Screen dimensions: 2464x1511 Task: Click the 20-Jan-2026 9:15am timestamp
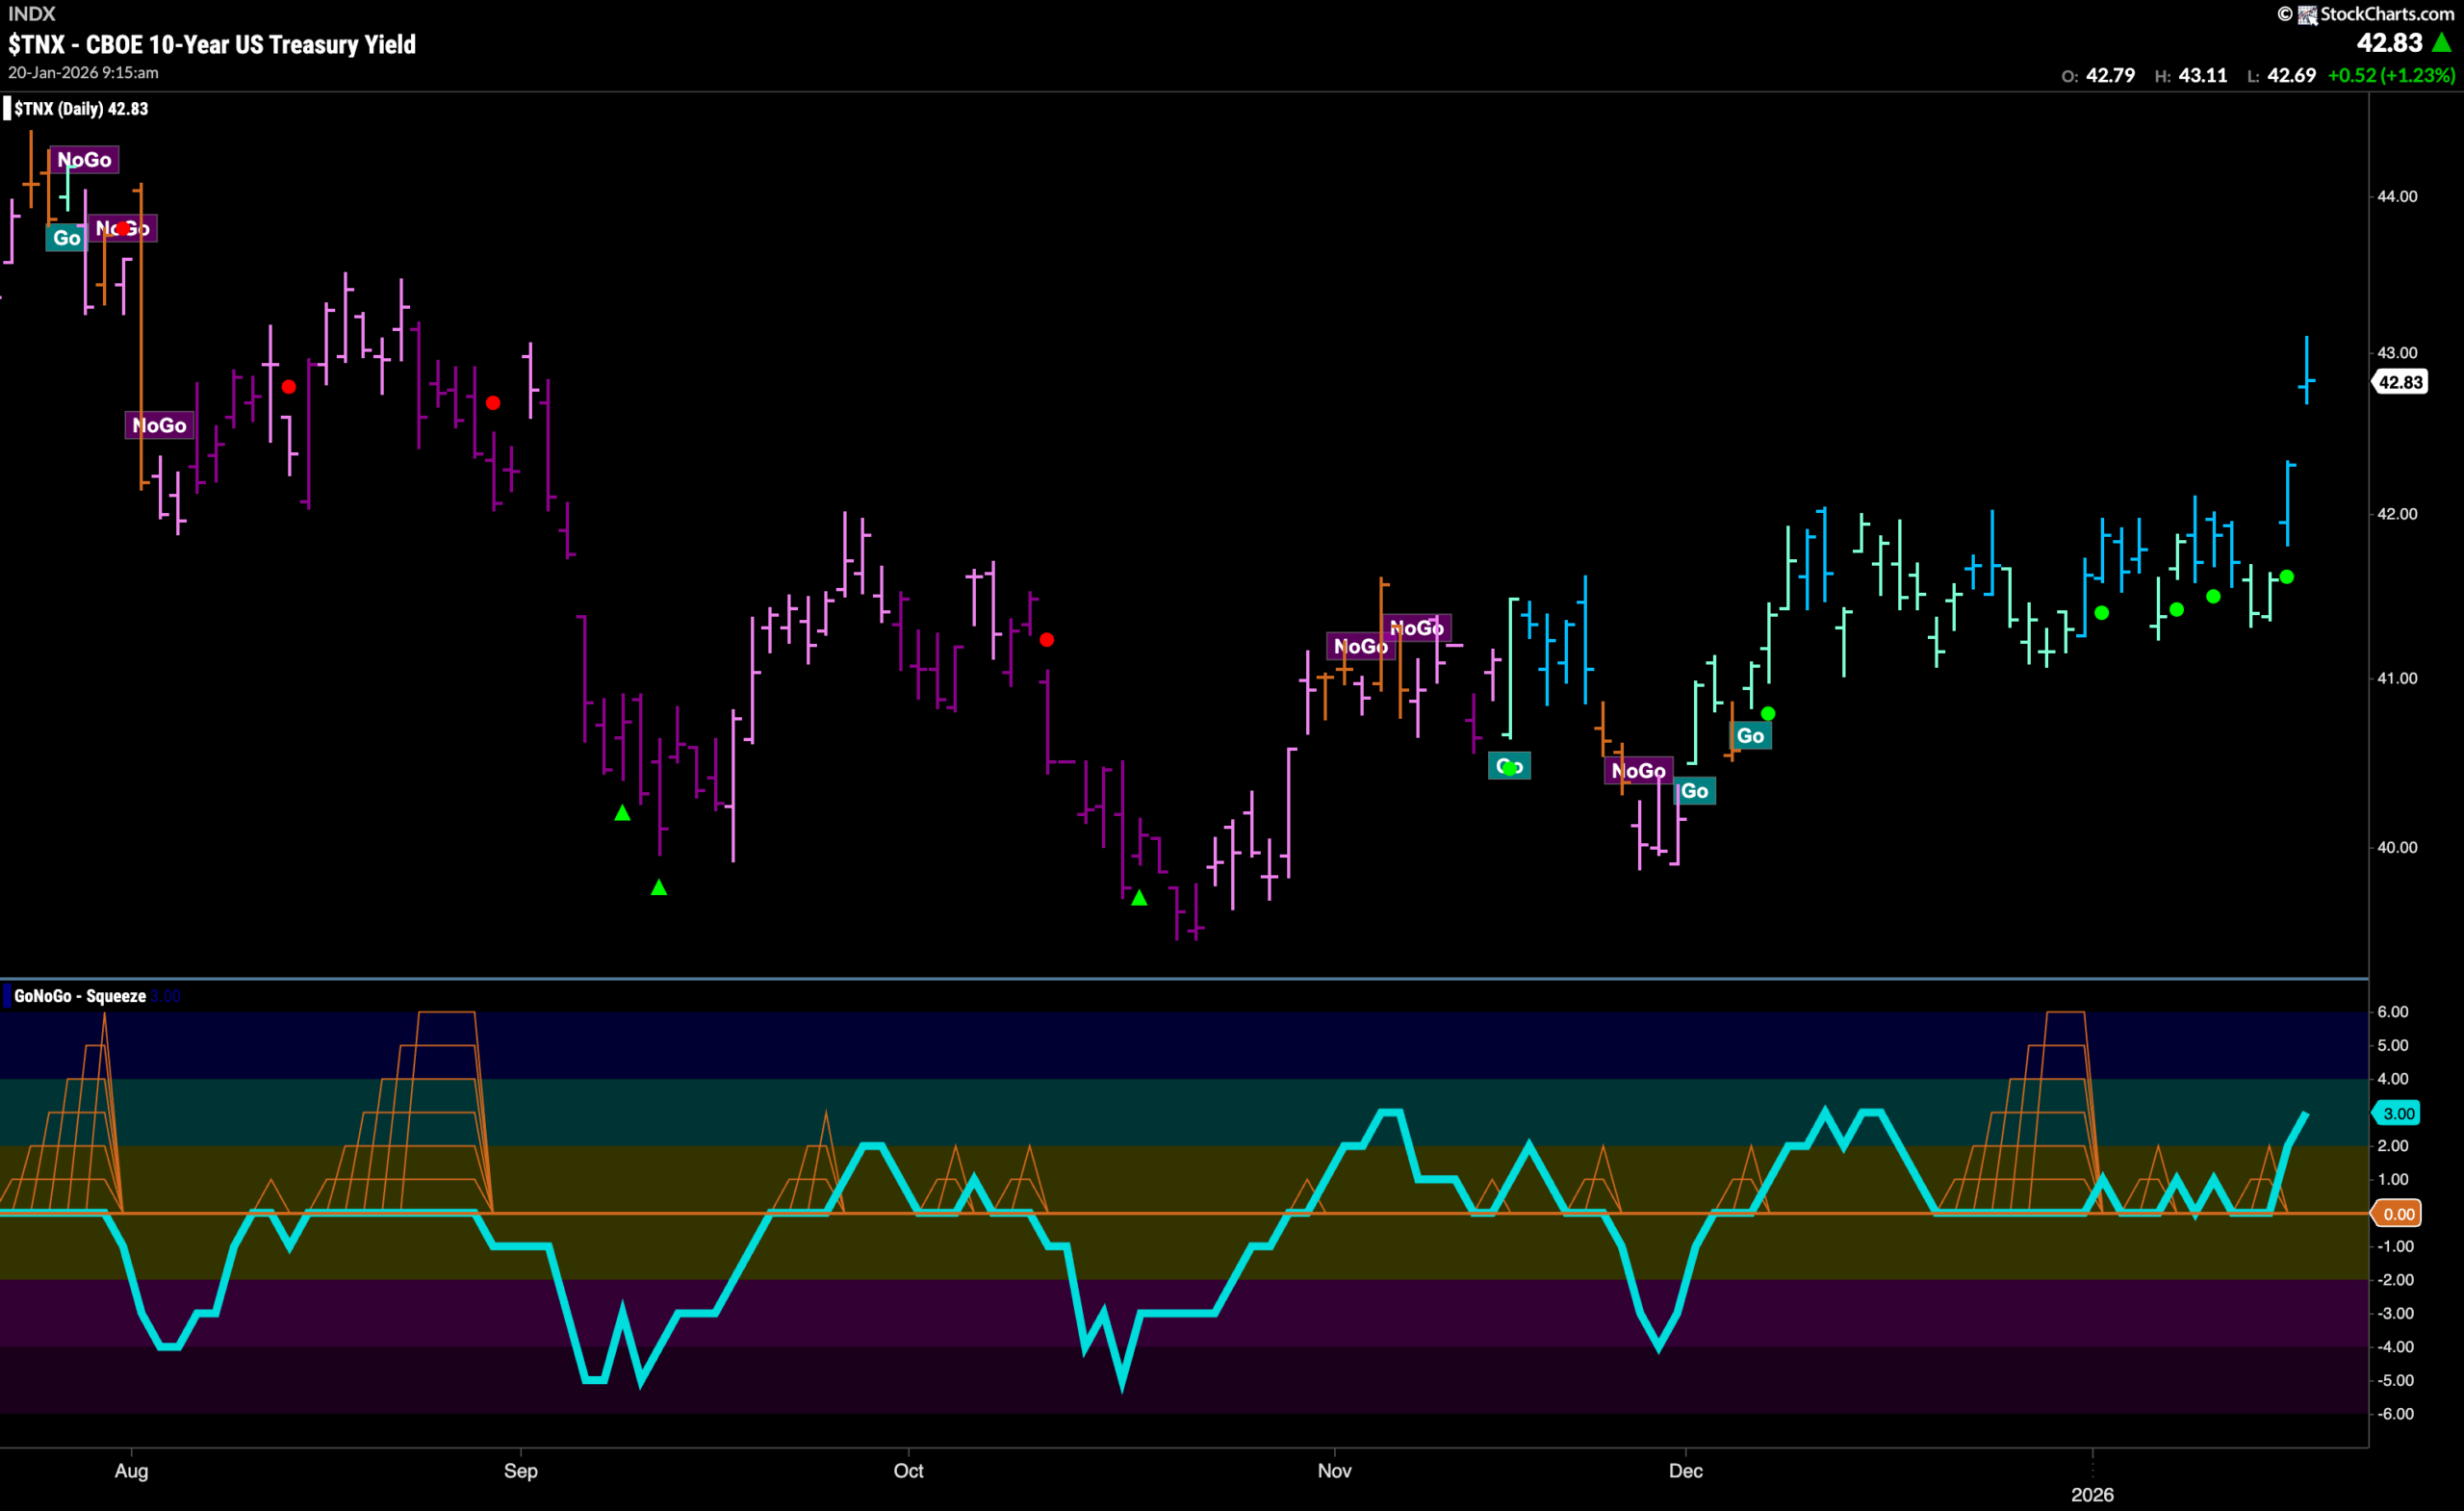(83, 73)
